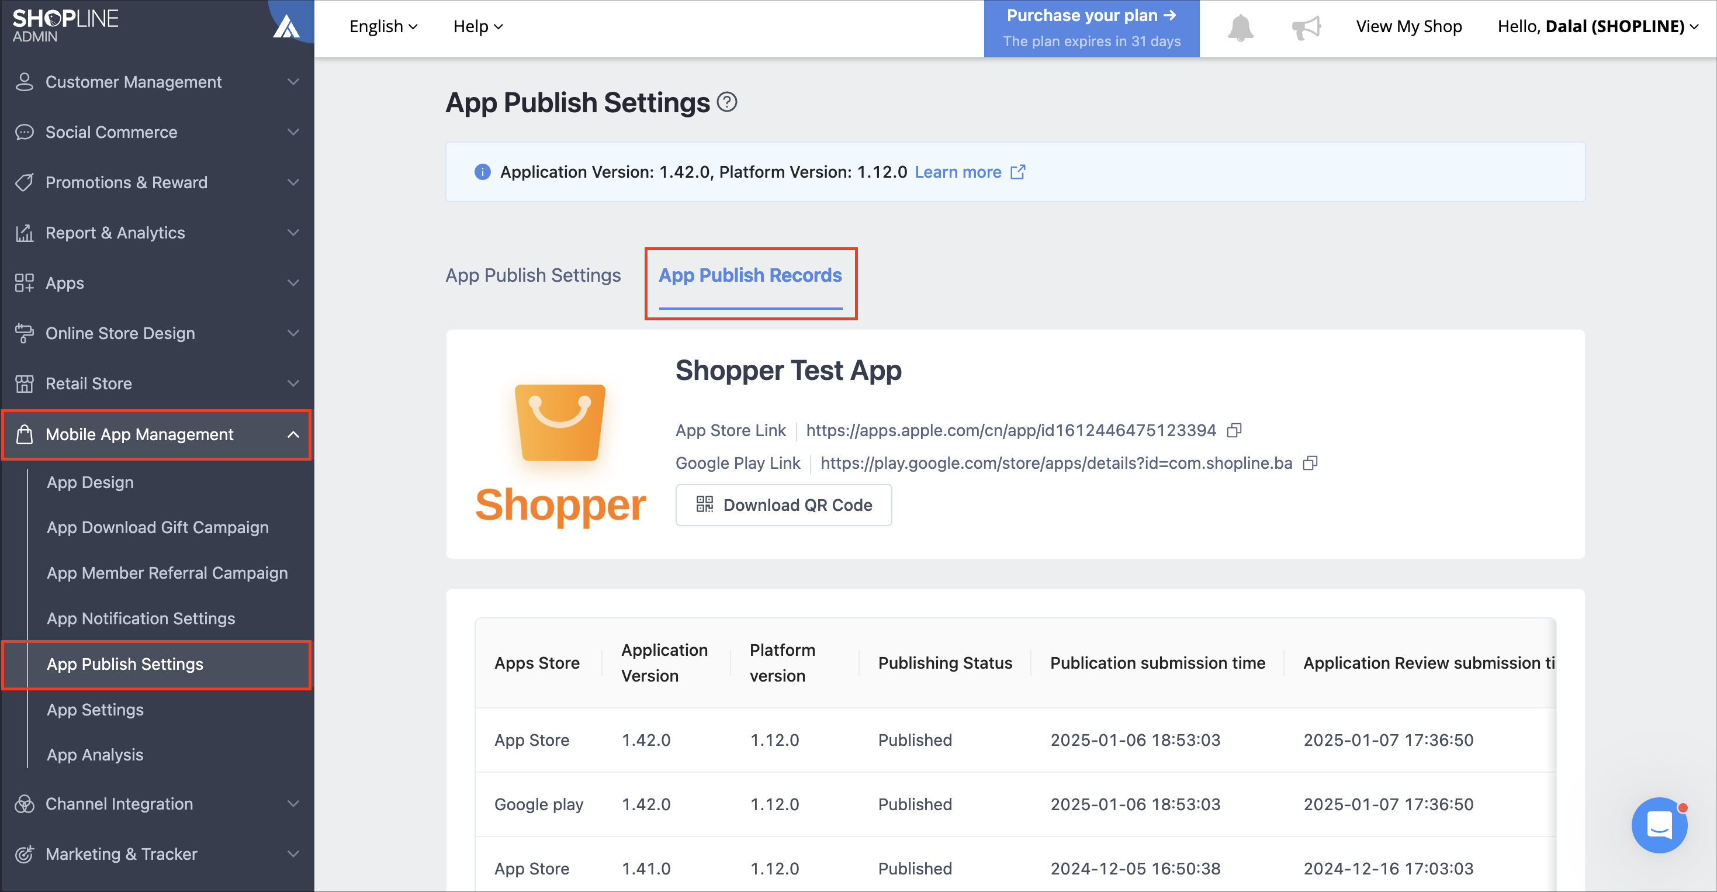Screen dimensions: 1717x892
Task: Click the Online Store Design paint roller icon
Action: point(24,333)
